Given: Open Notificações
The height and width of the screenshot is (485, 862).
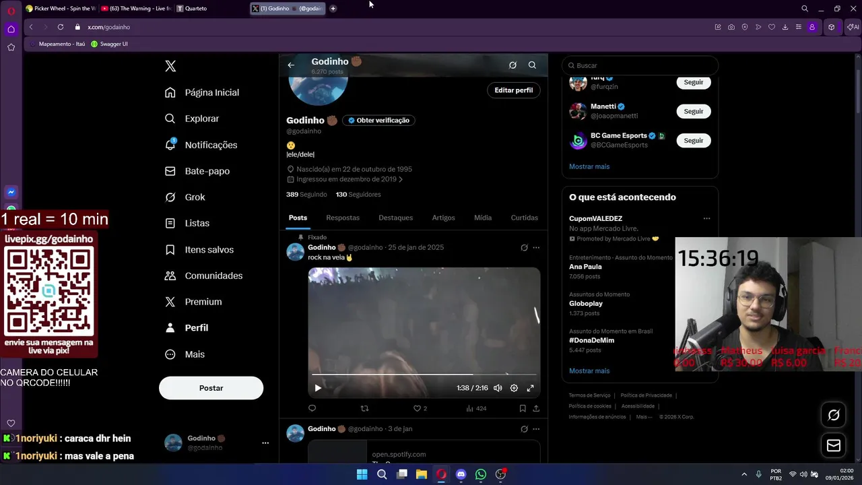Looking at the screenshot, I should point(201,145).
